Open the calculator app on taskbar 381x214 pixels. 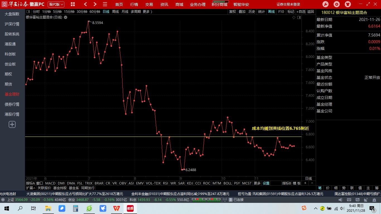click(75, 208)
